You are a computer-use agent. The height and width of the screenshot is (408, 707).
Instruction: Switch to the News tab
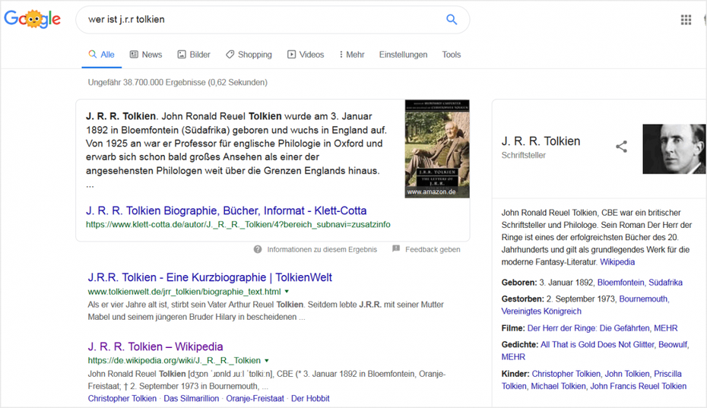[146, 55]
